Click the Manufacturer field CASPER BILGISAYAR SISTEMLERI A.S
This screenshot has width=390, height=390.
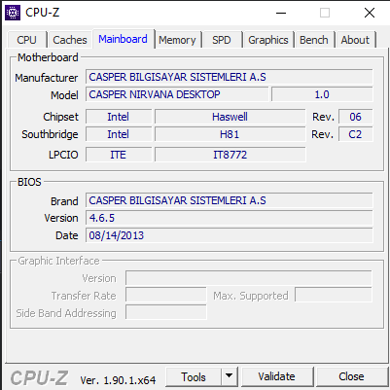click(230, 77)
